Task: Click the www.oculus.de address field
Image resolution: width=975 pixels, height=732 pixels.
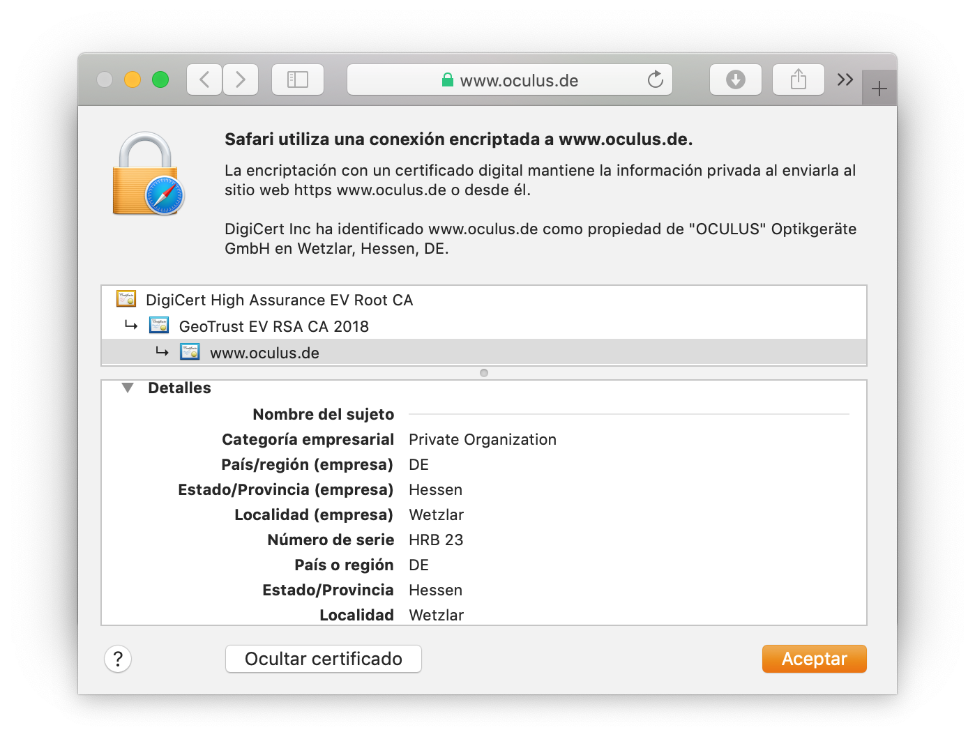Action: coord(510,79)
